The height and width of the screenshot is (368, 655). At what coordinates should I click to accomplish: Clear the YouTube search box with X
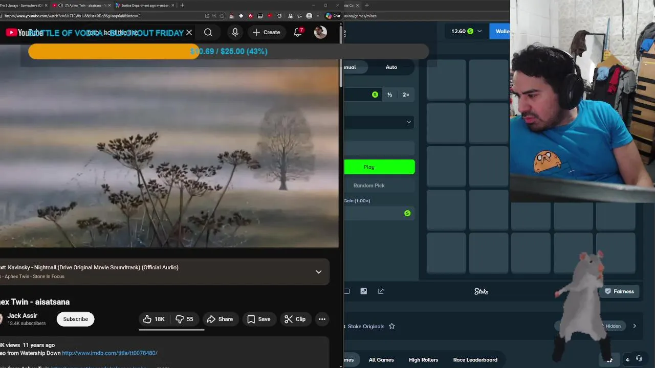pyautogui.click(x=189, y=33)
